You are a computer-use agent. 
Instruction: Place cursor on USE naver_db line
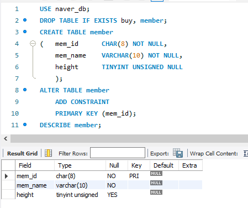coord(65,9)
